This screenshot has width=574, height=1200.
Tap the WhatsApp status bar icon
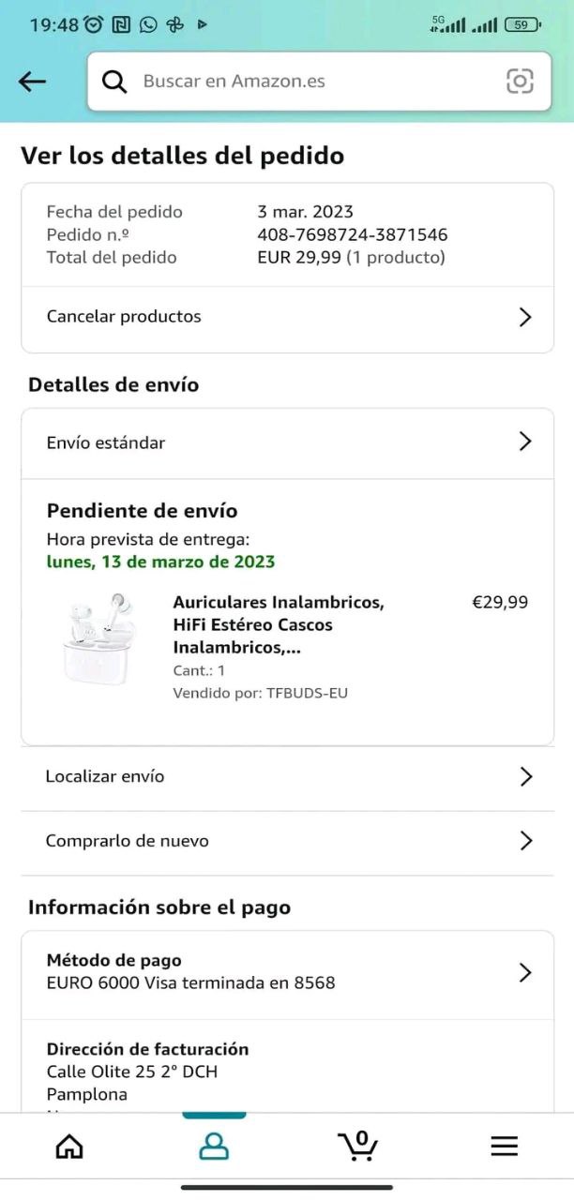click(x=148, y=25)
